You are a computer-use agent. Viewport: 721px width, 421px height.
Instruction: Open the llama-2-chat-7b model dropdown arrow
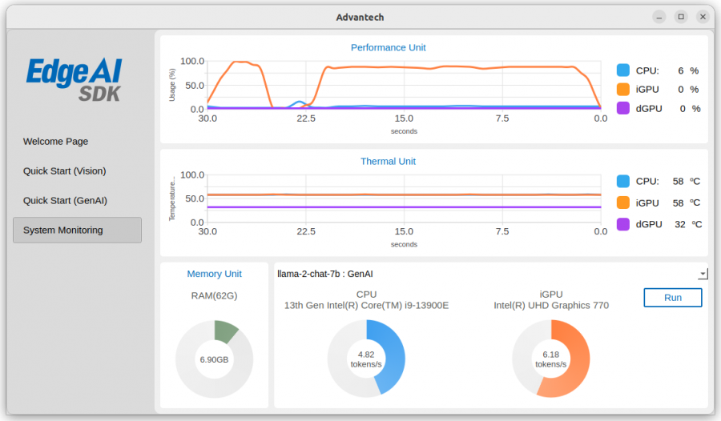click(x=703, y=274)
